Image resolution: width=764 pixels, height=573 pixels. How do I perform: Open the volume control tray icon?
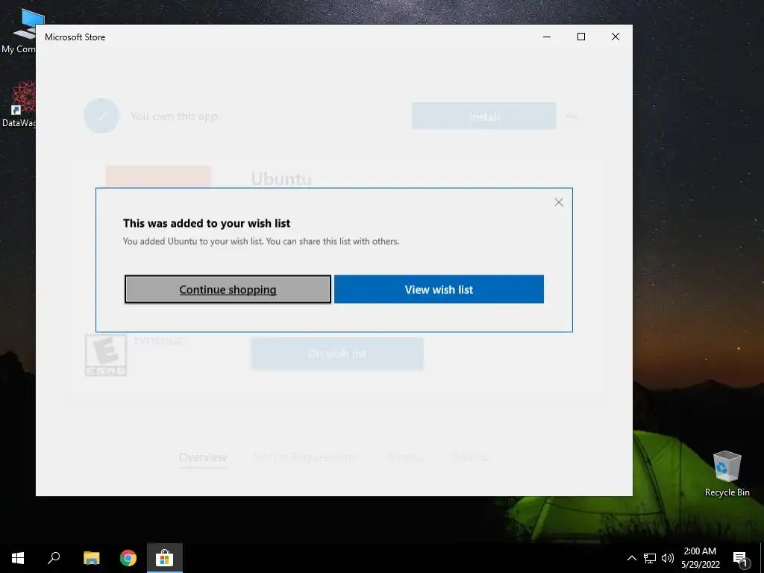coord(668,558)
